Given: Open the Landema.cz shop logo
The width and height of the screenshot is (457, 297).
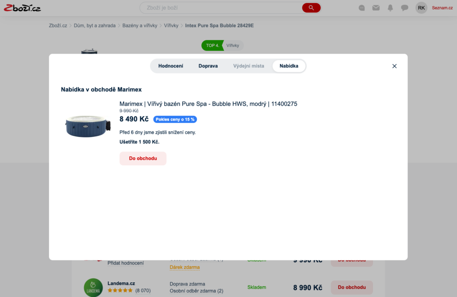Looking at the screenshot, I should pos(93,287).
